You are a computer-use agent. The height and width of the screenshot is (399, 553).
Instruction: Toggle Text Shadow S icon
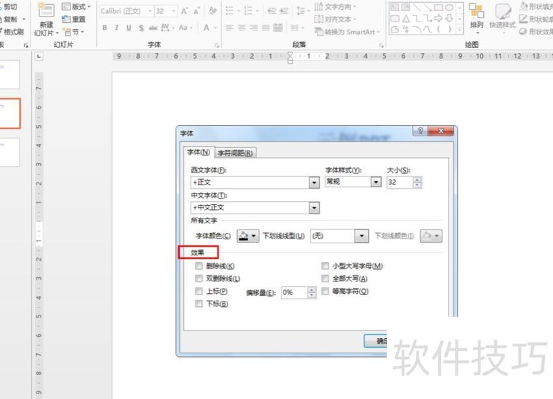[x=141, y=28]
